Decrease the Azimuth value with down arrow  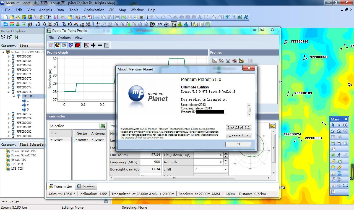pos(226,164)
